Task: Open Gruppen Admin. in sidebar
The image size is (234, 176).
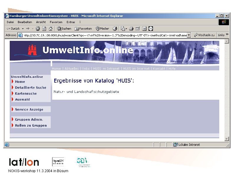Action: click(29, 120)
